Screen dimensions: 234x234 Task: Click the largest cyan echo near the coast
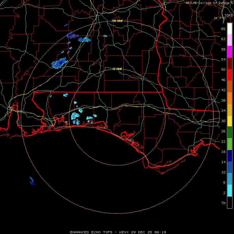coord(75,116)
